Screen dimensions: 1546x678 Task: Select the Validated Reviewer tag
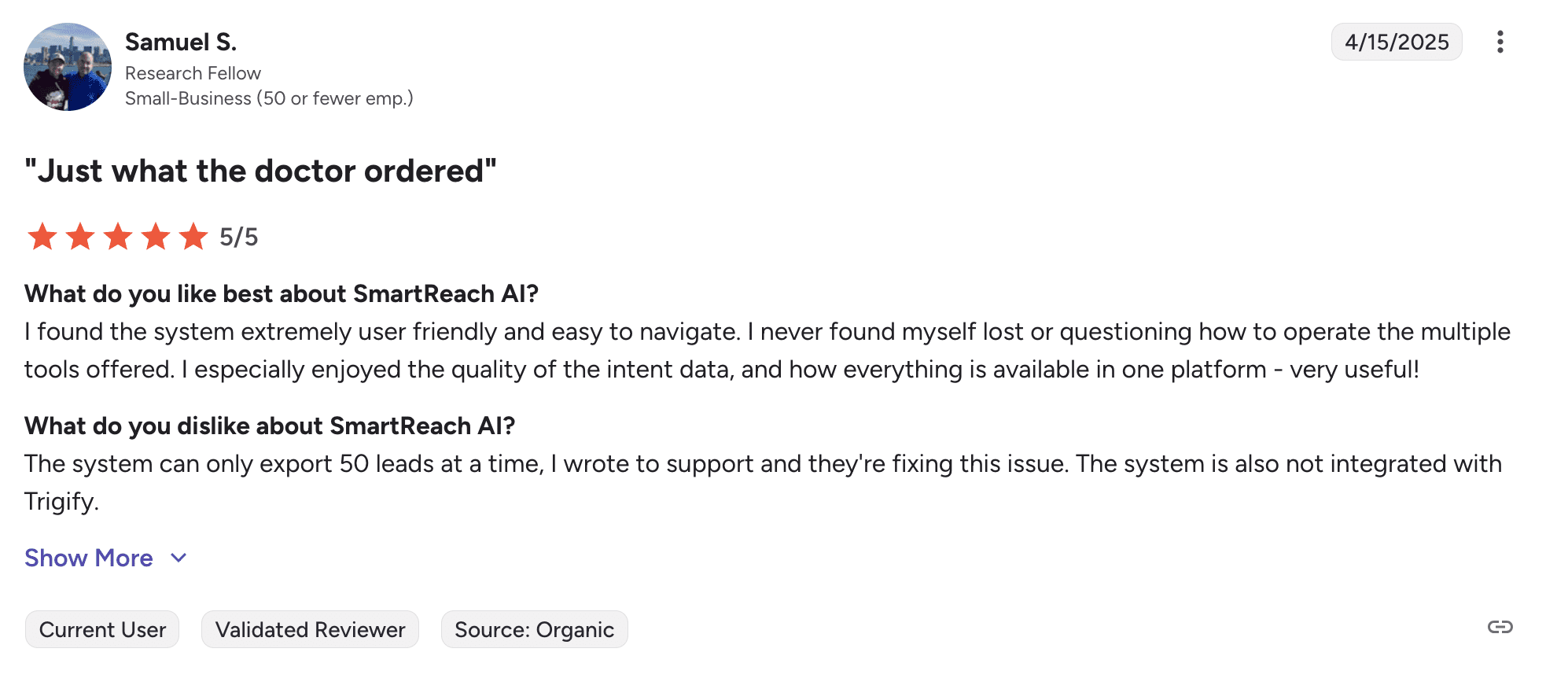[310, 629]
